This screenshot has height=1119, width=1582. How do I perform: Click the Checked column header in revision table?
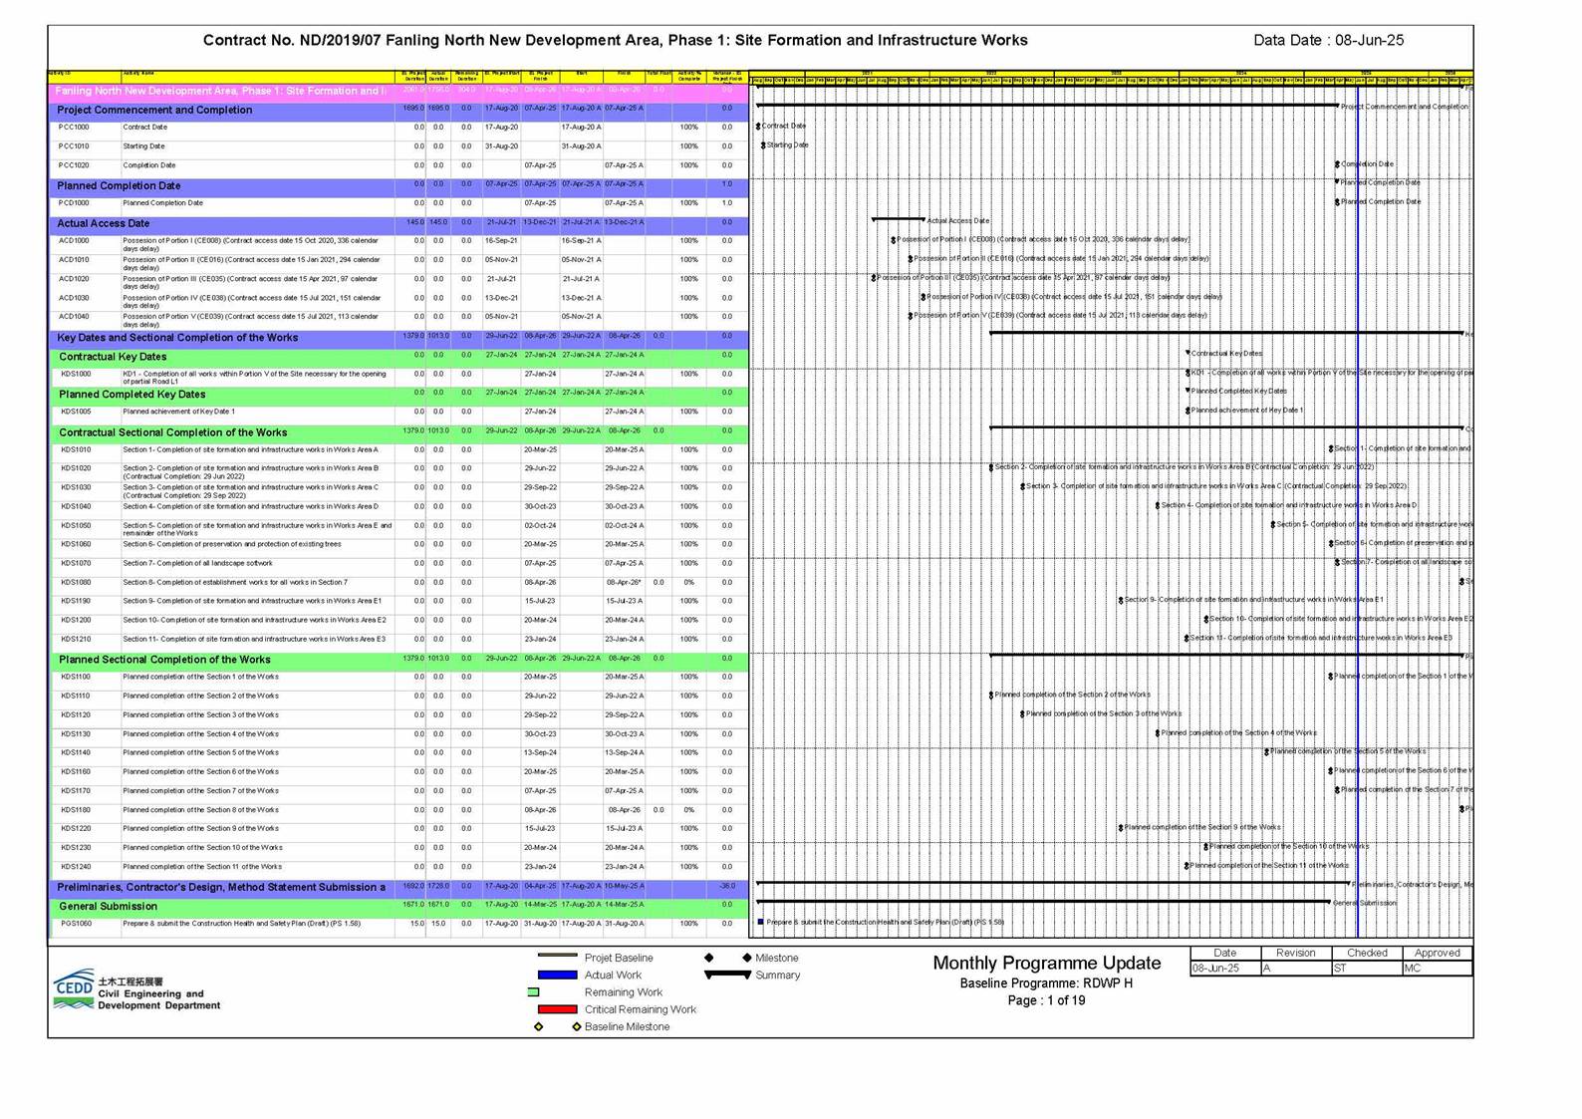pos(1367,954)
